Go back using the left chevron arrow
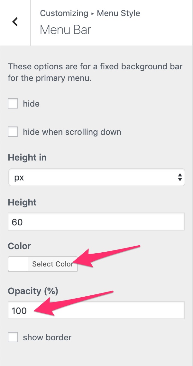 coord(15,22)
